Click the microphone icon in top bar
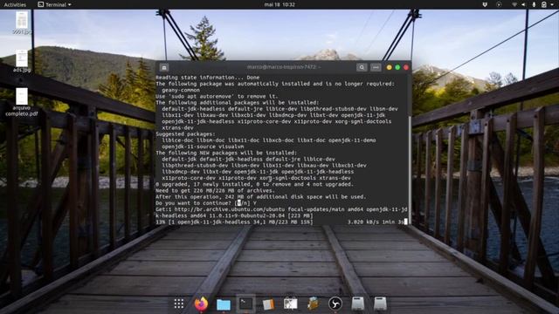This screenshot has width=559, height=314. 534,4
